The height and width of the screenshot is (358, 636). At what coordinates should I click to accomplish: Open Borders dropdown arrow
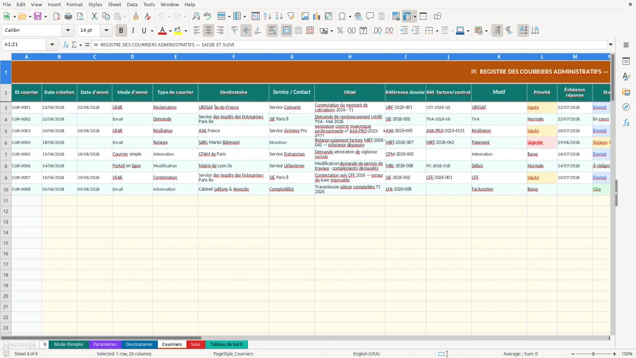[438, 31]
